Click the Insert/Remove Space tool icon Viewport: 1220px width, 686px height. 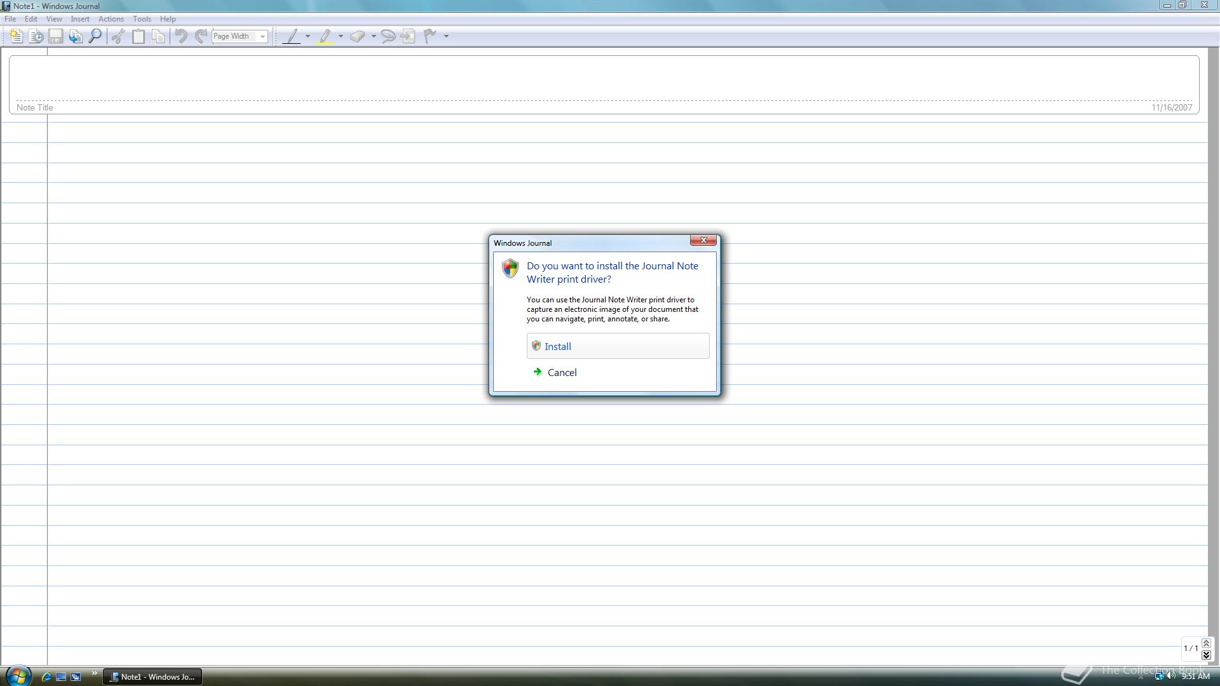pyautogui.click(x=408, y=36)
